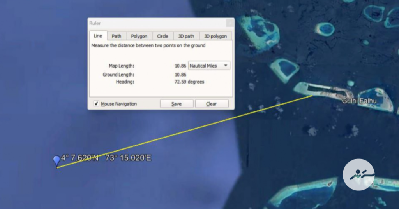Image resolution: width=399 pixels, height=209 pixels.
Task: Click the circular swimmer logo watermark
Action: [x=358, y=175]
